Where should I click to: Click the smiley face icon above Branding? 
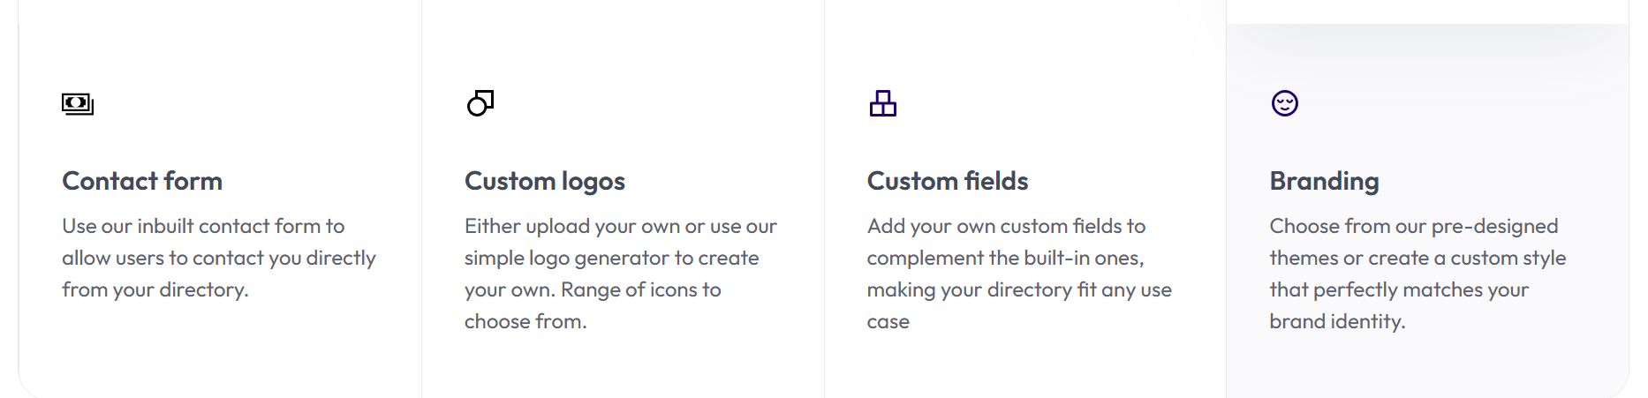1284,103
